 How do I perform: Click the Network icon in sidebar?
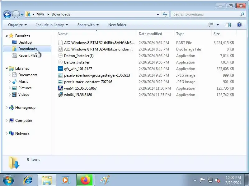[11, 133]
